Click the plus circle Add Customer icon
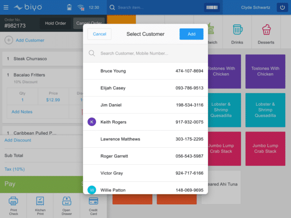The image size is (291, 218). point(9,40)
